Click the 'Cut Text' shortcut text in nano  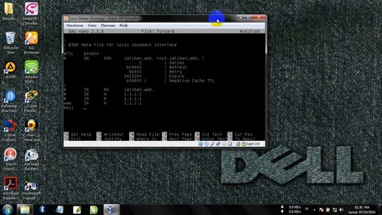[x=212, y=134]
